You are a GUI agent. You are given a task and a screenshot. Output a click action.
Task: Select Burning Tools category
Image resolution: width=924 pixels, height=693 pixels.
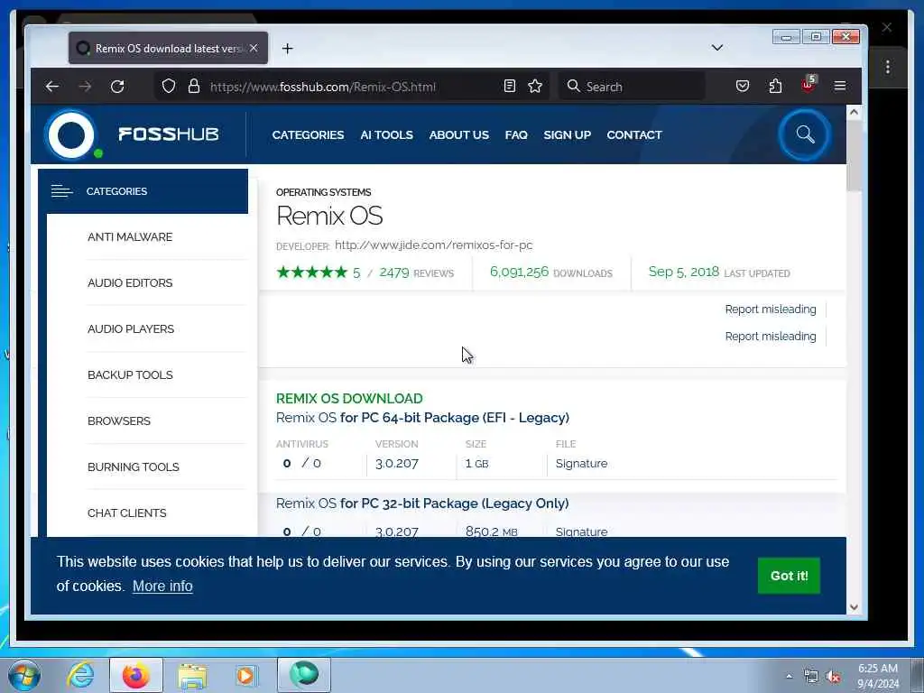click(134, 467)
